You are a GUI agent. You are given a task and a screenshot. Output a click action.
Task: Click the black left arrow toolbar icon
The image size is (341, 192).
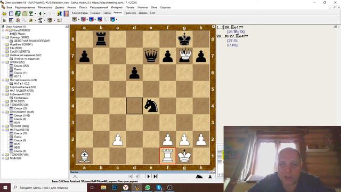click(40, 14)
